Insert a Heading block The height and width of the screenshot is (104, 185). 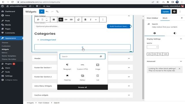(x=67, y=78)
